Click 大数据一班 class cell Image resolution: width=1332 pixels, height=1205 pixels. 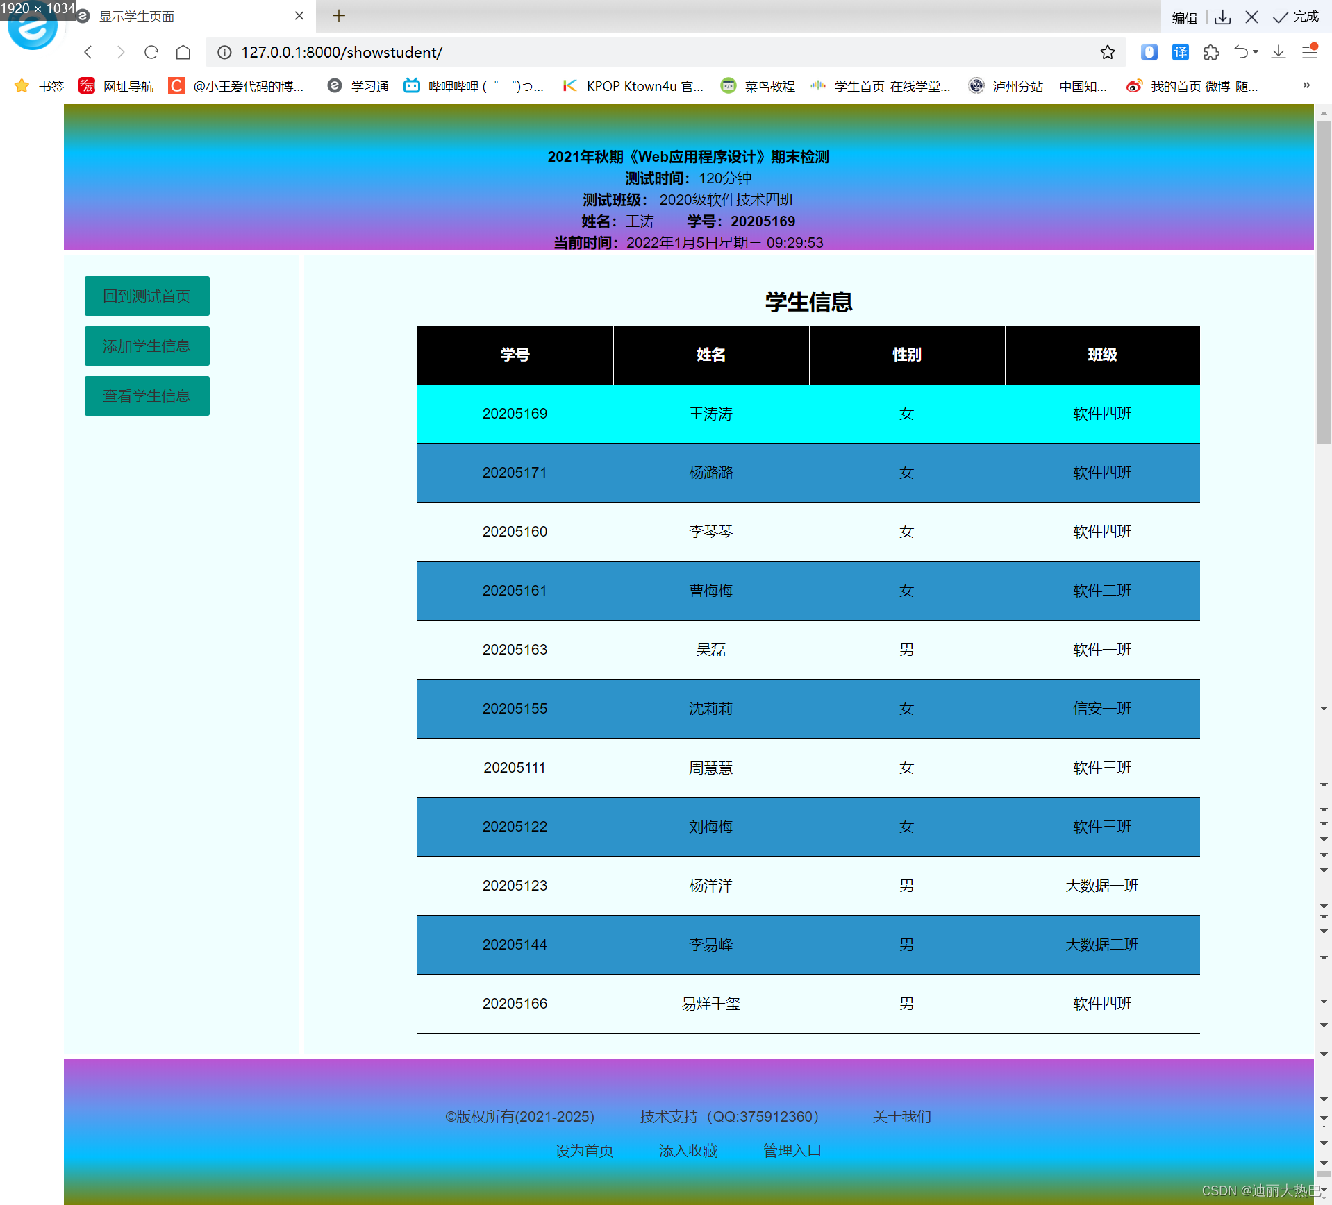coord(1103,886)
